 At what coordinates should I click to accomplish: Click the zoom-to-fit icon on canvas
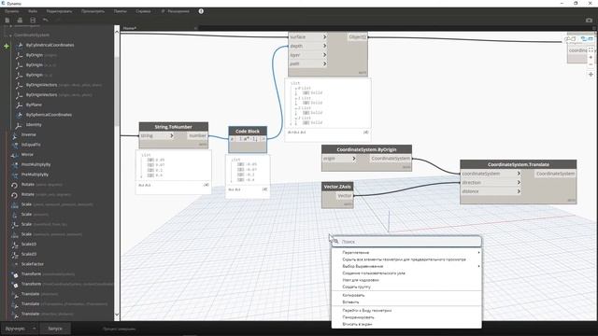[591, 49]
